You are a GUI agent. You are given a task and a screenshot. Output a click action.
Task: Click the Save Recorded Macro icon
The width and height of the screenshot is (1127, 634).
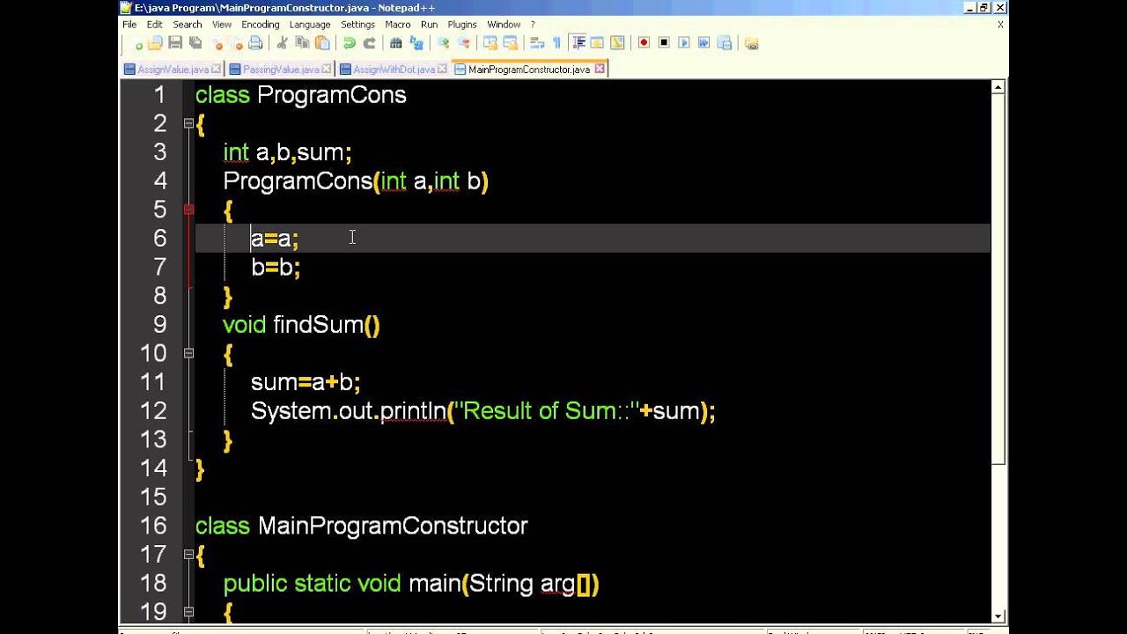[x=725, y=43]
